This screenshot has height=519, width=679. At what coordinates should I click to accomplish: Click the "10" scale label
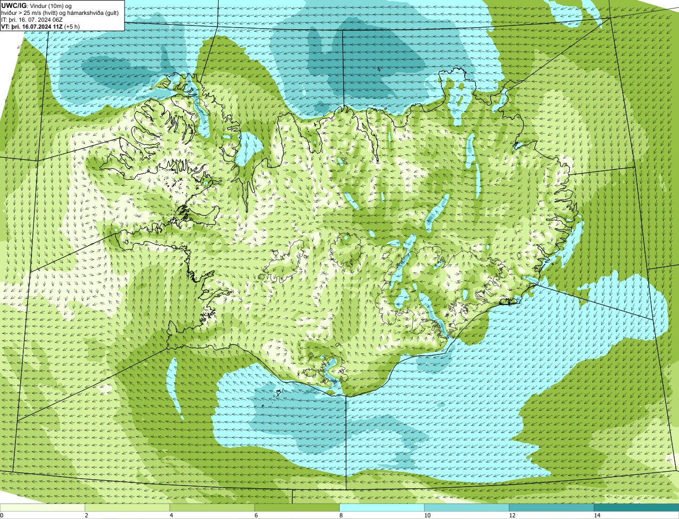click(427, 515)
